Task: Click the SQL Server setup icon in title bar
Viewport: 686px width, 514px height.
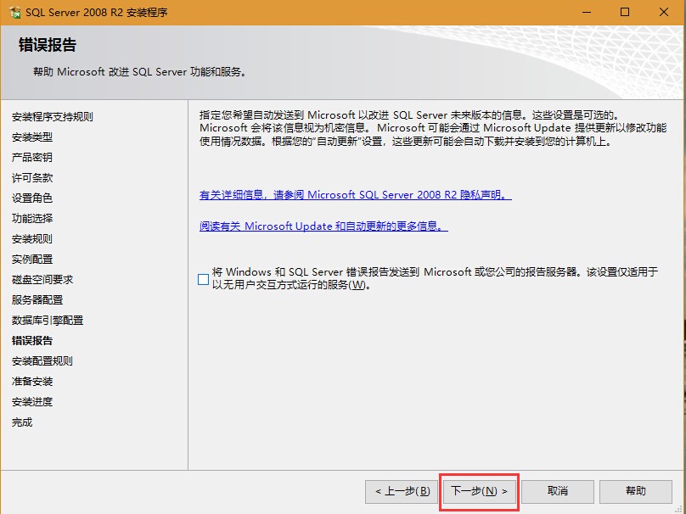Action: coord(15,12)
